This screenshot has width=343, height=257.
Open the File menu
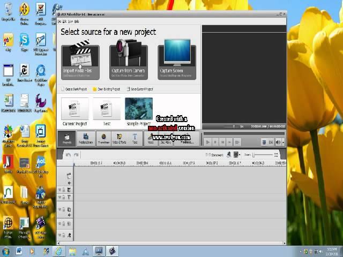point(59,21)
